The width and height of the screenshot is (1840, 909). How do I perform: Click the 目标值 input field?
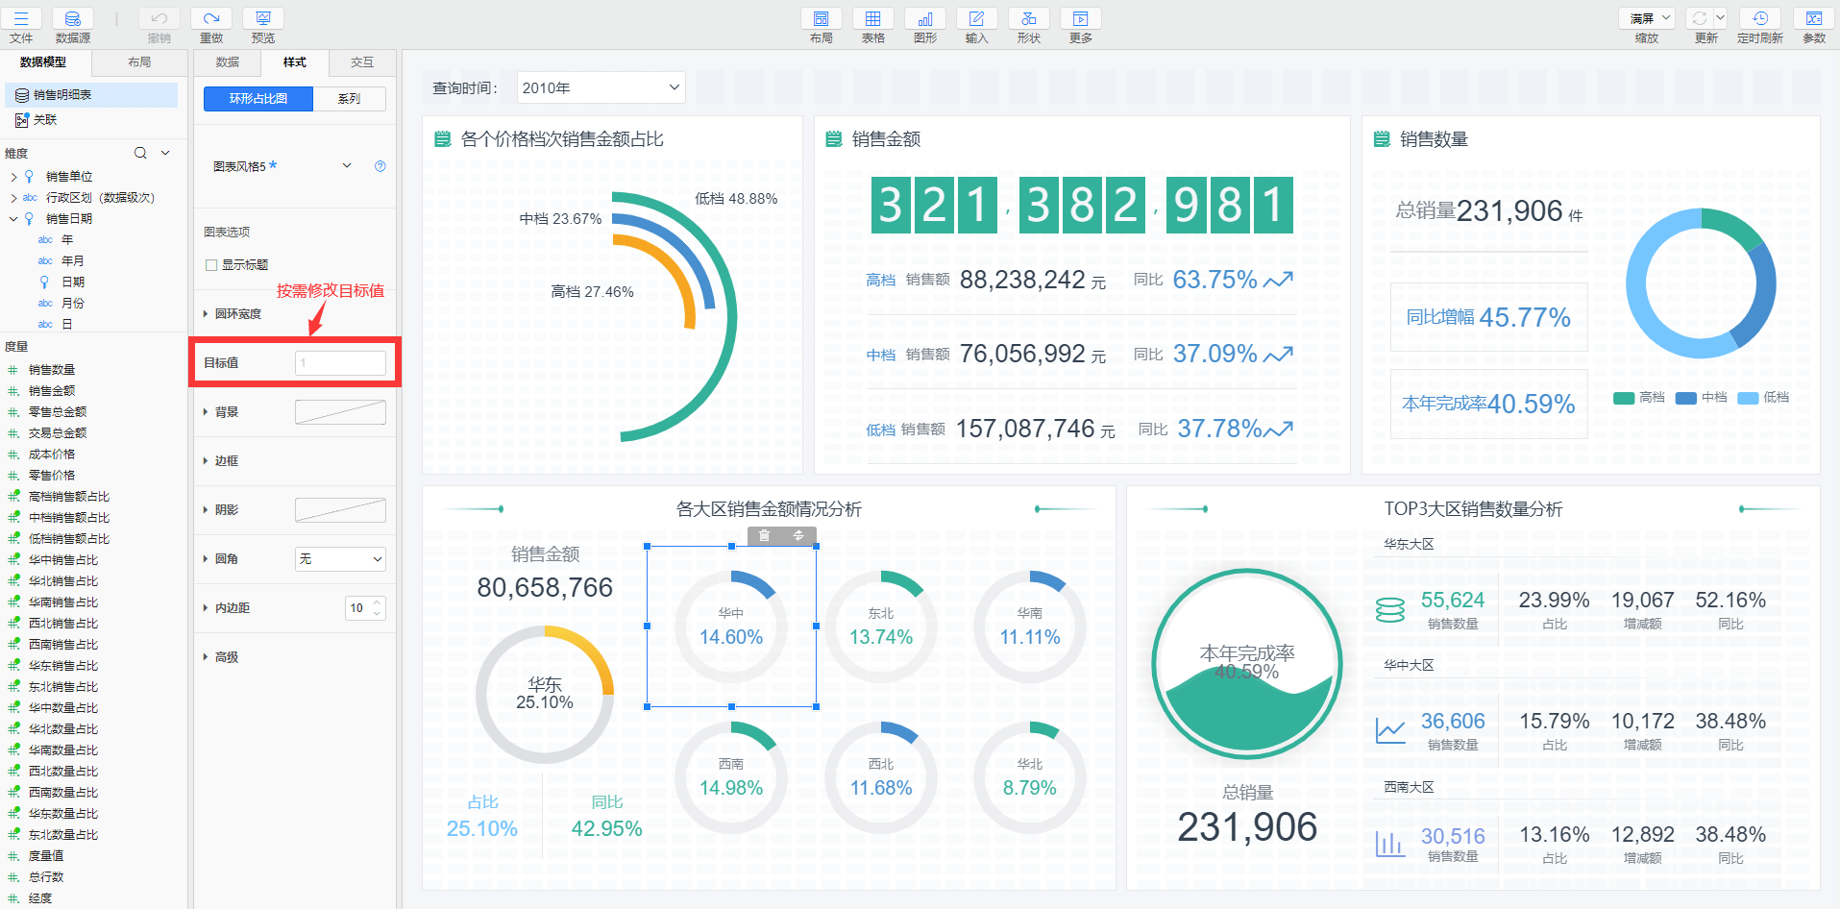pos(340,363)
